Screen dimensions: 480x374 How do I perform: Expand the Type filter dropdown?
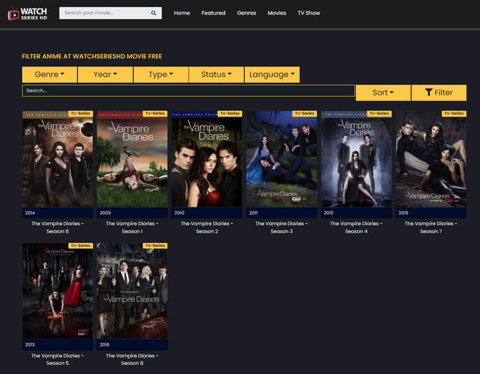coord(161,74)
